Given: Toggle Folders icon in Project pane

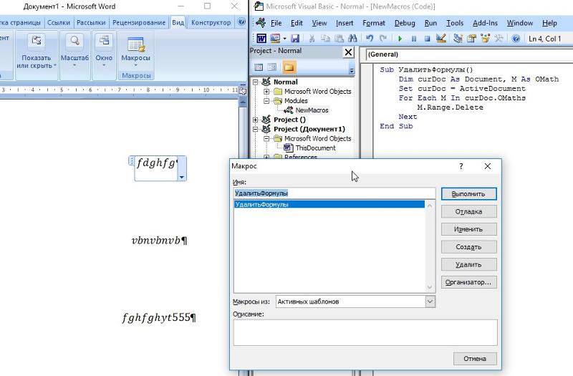Looking at the screenshot, I should point(289,67).
